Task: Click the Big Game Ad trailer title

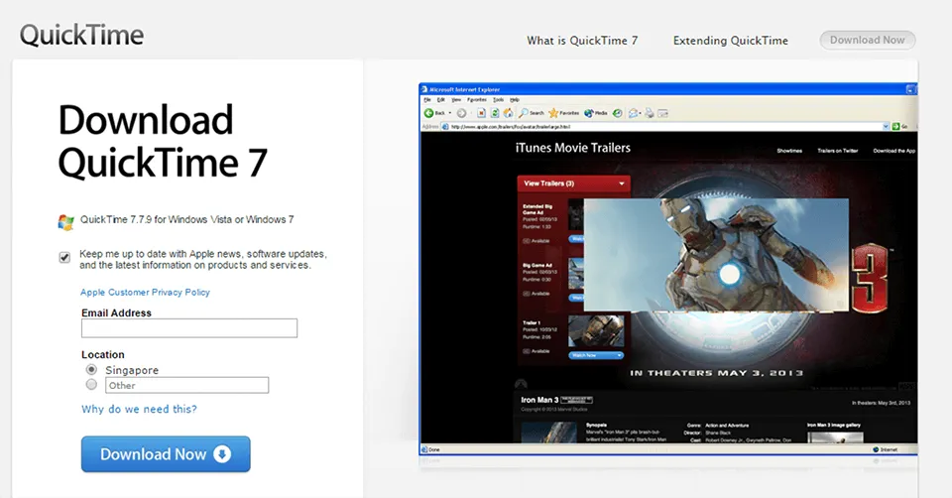Action: click(x=537, y=266)
